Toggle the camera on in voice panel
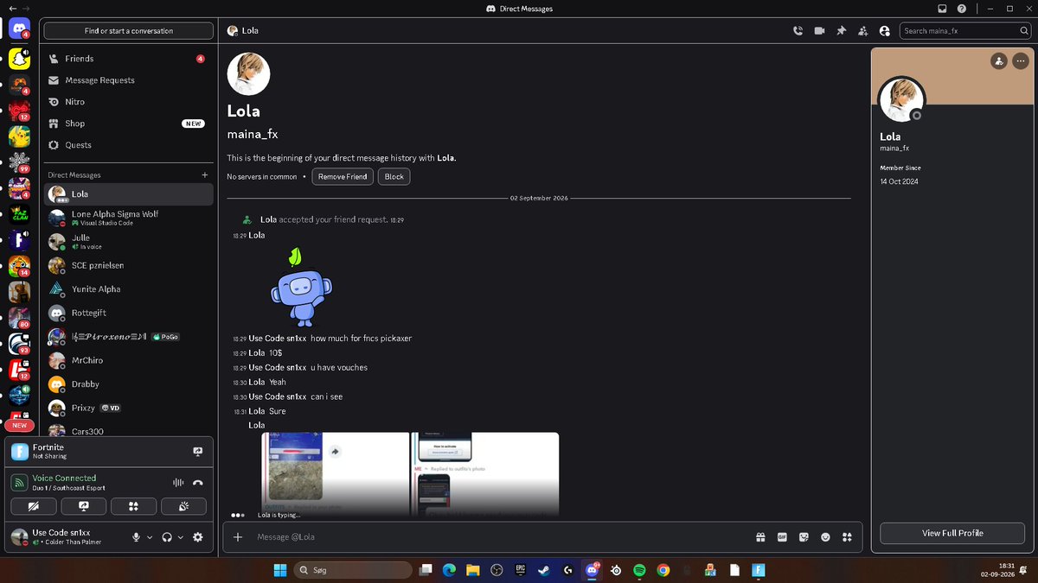 coord(34,506)
